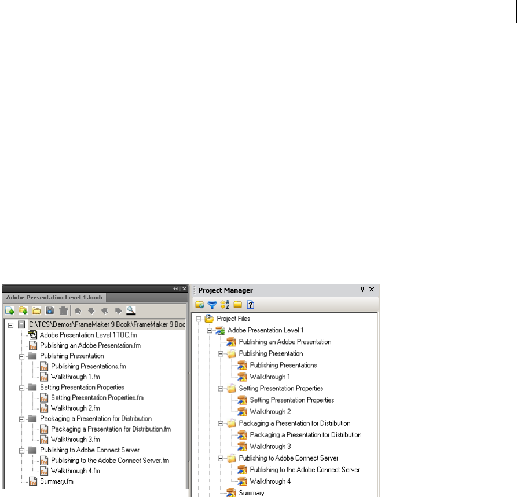Select Adobe Presentation Level 1TOC.fm file
The height and width of the screenshot is (497, 517).
[x=89, y=335]
